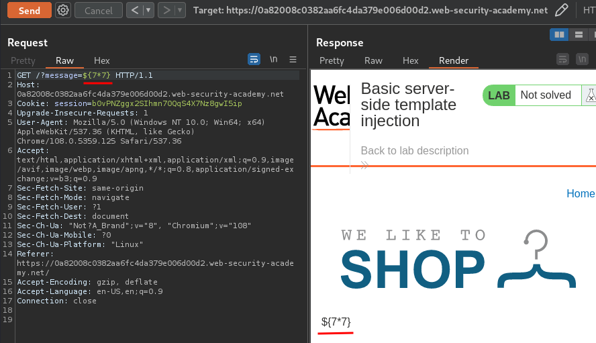Click the Sec-Fetch-Mode: navigate header

(x=73, y=197)
